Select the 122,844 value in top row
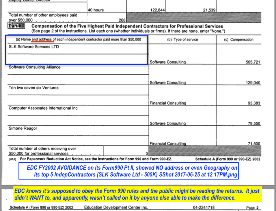The image size is (276, 211). (158, 9)
